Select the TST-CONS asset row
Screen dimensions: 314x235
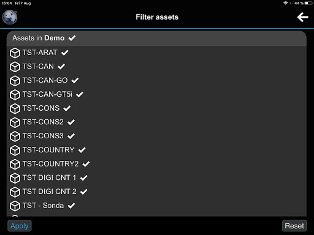pyautogui.click(x=156, y=108)
